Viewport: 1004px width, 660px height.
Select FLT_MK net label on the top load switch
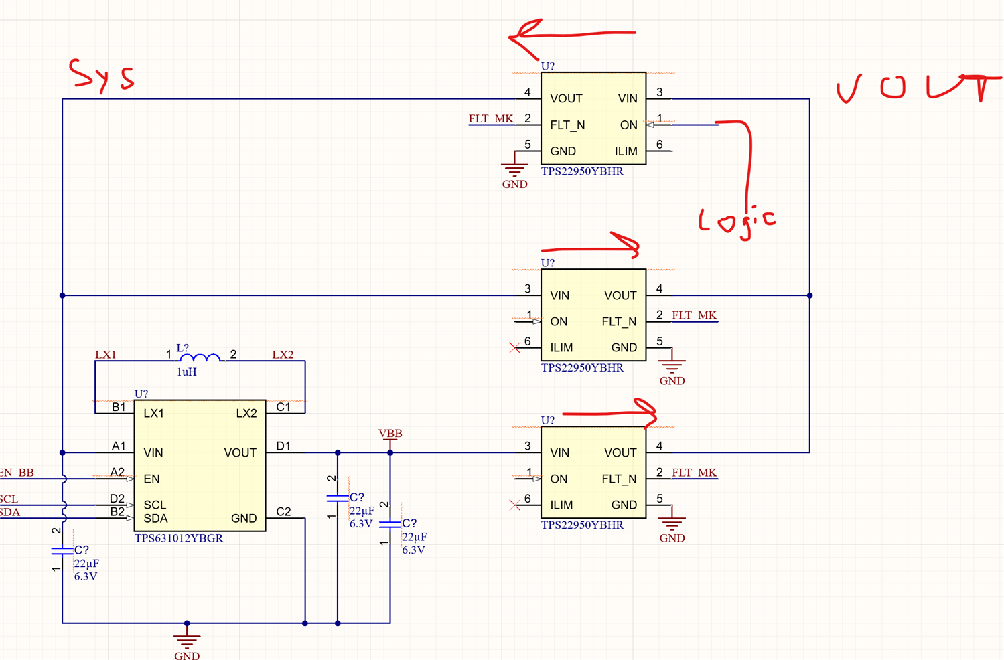coord(491,119)
